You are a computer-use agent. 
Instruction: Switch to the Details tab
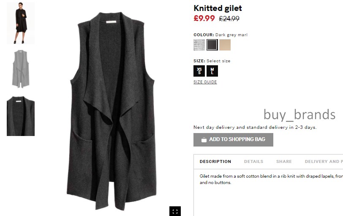coord(254,162)
